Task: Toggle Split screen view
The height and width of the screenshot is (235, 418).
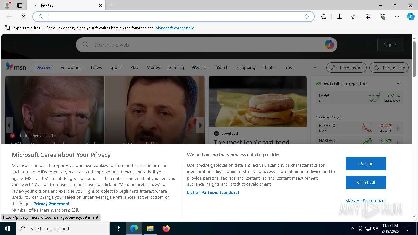Action: click(339, 17)
